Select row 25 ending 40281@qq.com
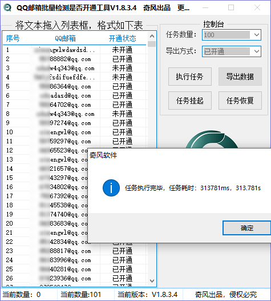Image resolution: width=271 pixels, height=301 pixels. 74,269
